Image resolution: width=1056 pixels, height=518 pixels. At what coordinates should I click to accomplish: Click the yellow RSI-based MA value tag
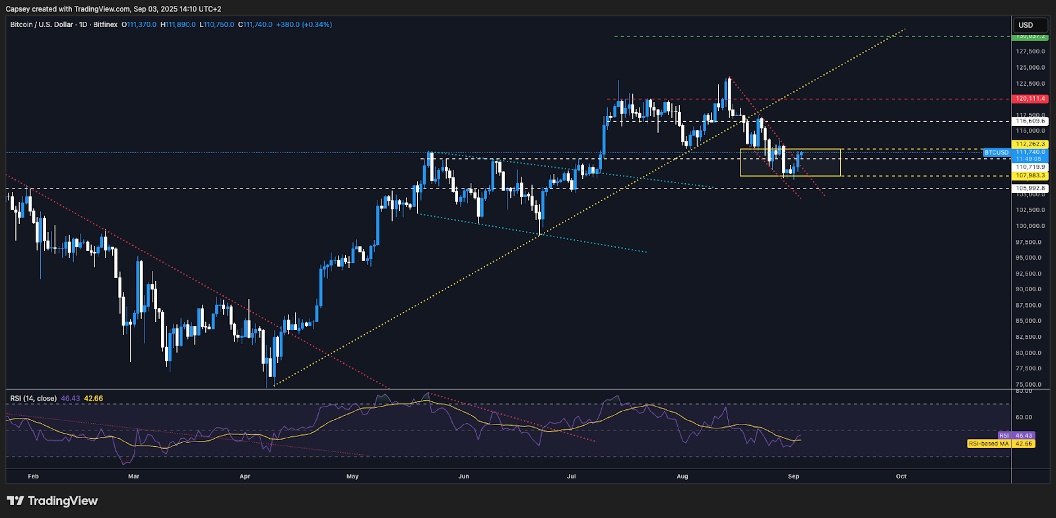pyautogui.click(x=1001, y=444)
